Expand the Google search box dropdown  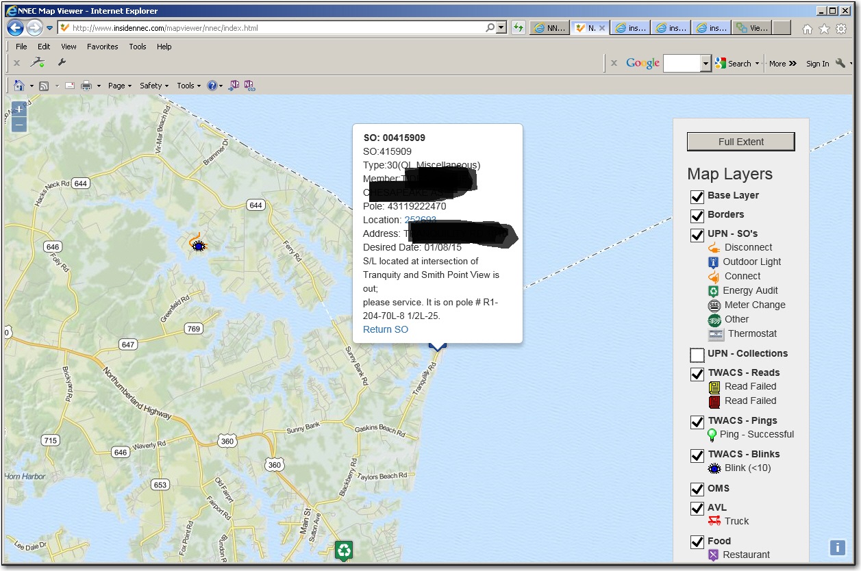(x=706, y=64)
